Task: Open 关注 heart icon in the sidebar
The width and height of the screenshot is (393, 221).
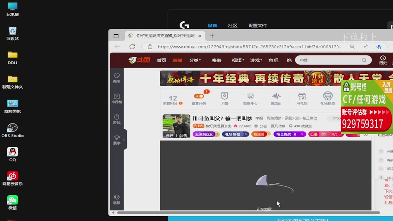Action: [x=117, y=78]
